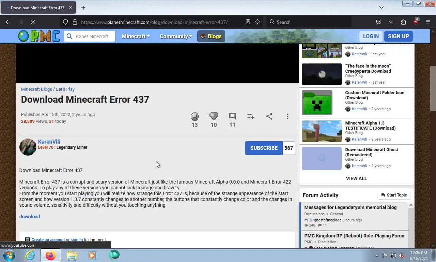436x262 pixels.
Task: Click the Create an account link
Action: (x=48, y=239)
